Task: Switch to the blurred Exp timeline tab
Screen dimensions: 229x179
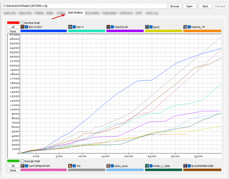Action: point(92,13)
